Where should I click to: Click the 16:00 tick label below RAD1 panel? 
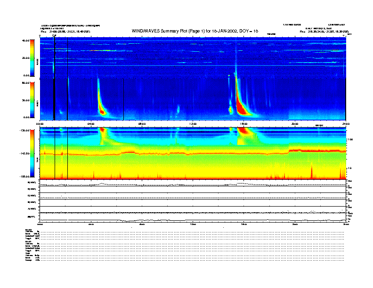click(x=244, y=124)
